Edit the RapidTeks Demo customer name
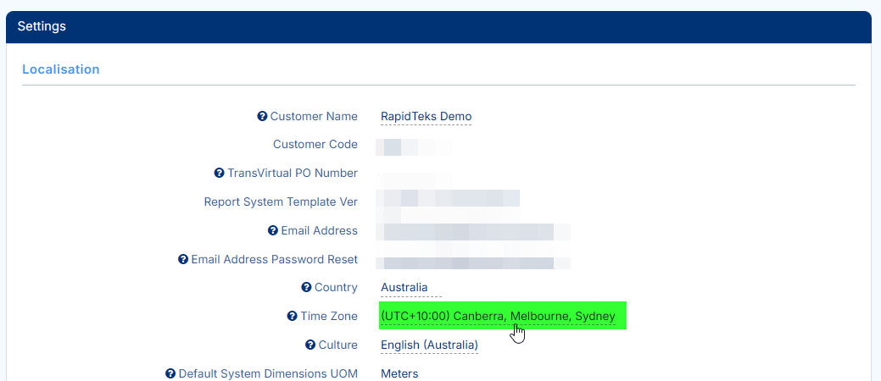 click(x=426, y=117)
